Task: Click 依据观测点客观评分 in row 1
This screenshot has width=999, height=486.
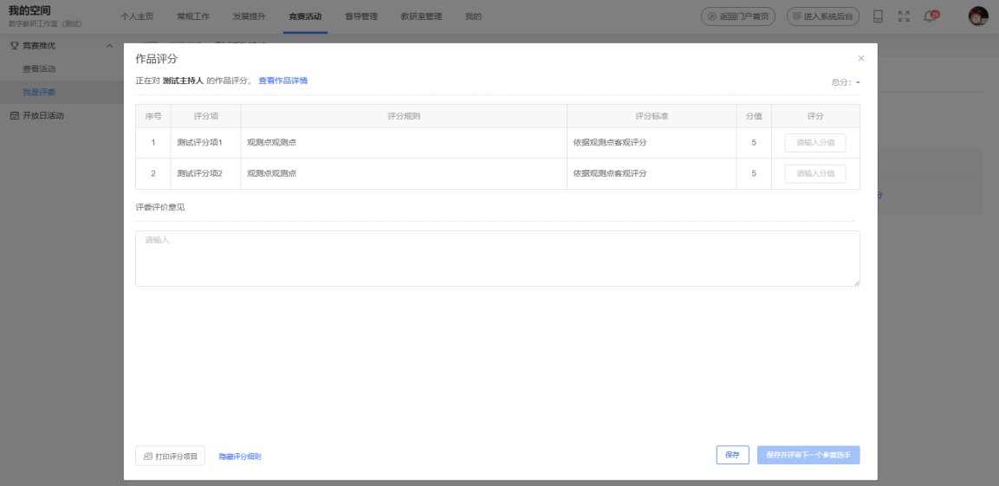Action: click(x=610, y=143)
